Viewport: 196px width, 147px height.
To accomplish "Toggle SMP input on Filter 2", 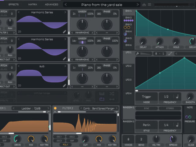I will pos(72,141).
